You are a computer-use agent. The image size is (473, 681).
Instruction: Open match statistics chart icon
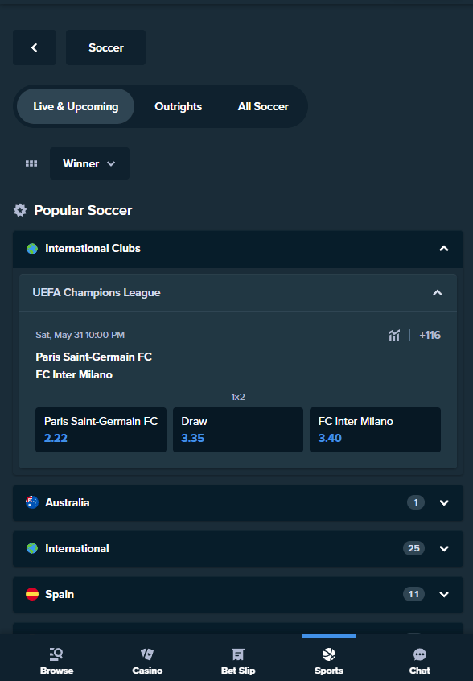tap(394, 336)
